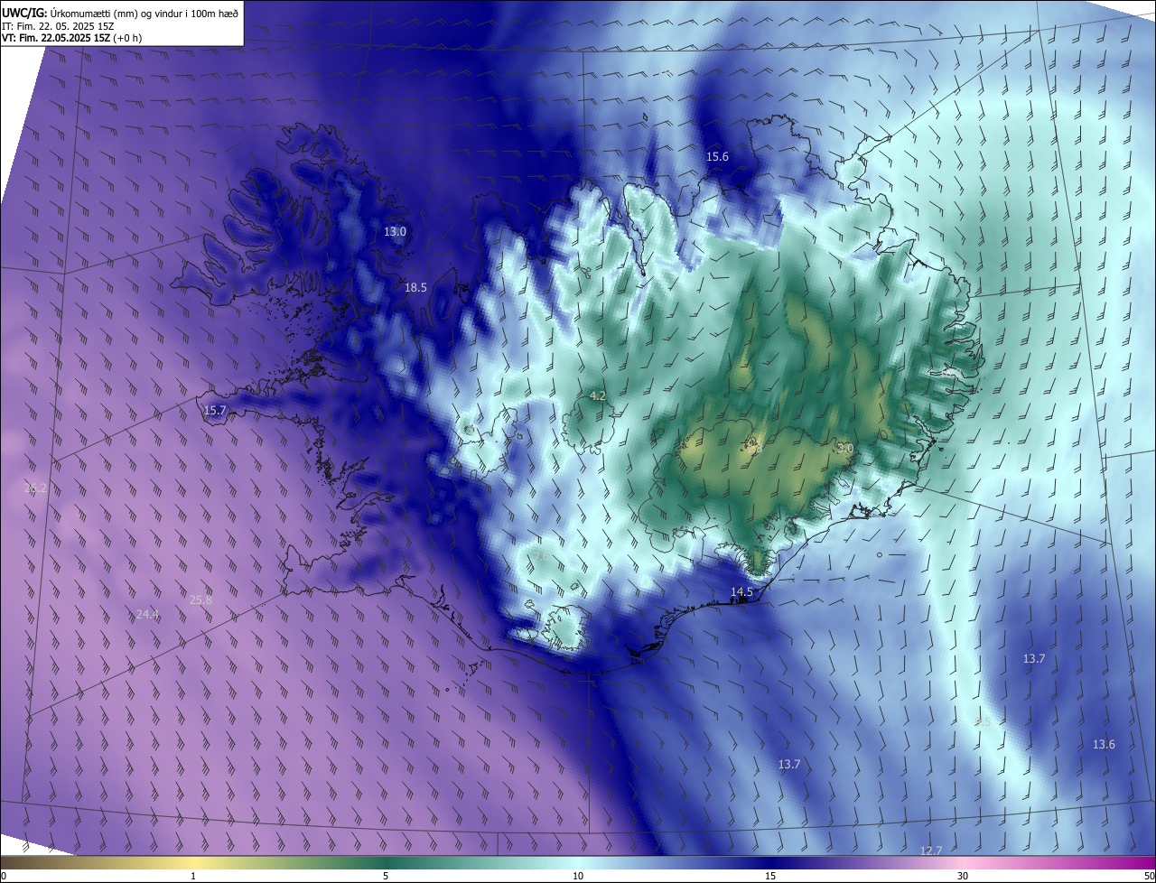Click the colorbar tick label 10
Viewport: 1156px width, 883px height.
coord(578,876)
